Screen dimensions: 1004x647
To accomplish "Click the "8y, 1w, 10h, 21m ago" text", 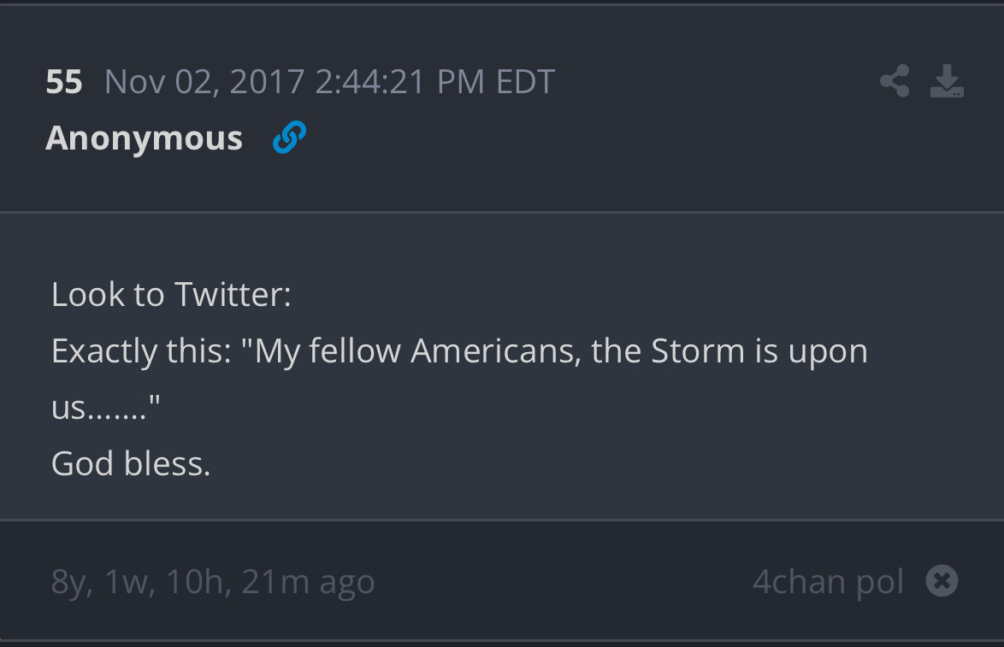I will point(213,582).
